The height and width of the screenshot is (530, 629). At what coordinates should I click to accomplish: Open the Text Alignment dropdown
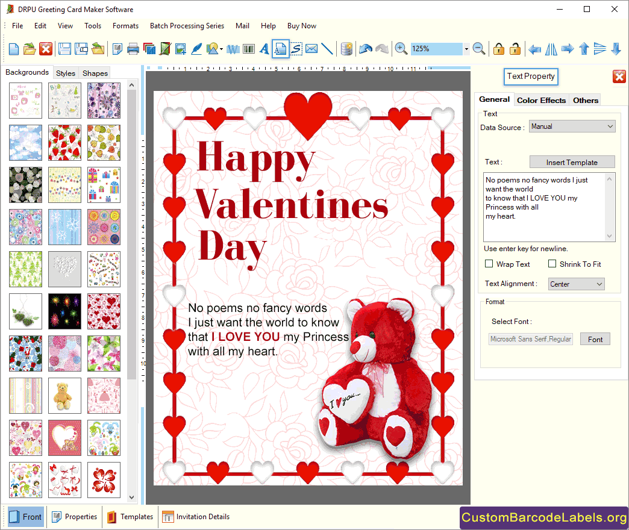[x=576, y=284]
